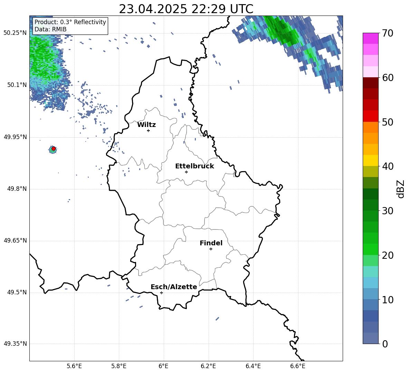Click the Data: RMIB text
This screenshot has width=409, height=373.
pos(50,29)
